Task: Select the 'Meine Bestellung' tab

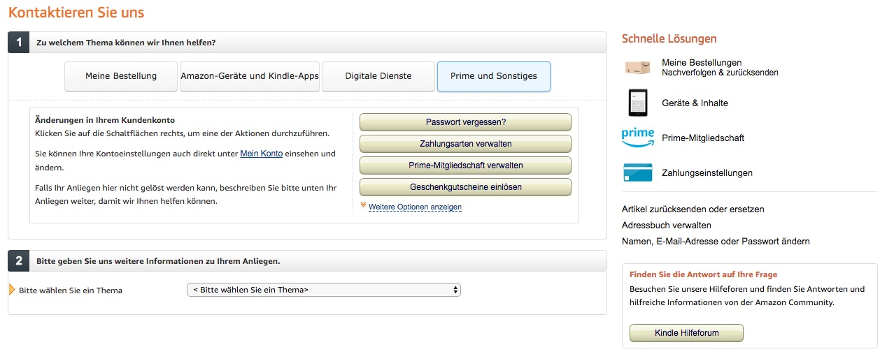Action: point(121,76)
